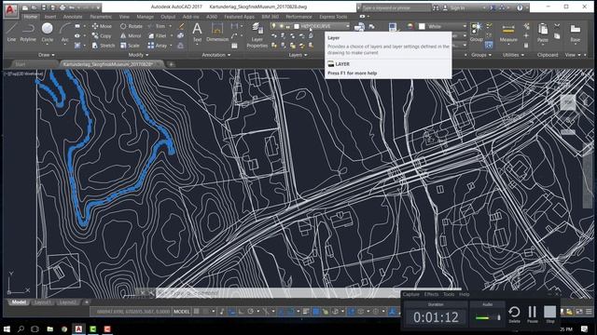Click the Trim tool
Screen dimensions: 597x335
[x=157, y=26]
